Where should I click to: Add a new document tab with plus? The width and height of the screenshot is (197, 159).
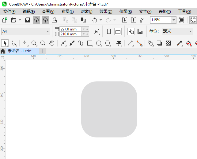click(x=42, y=51)
